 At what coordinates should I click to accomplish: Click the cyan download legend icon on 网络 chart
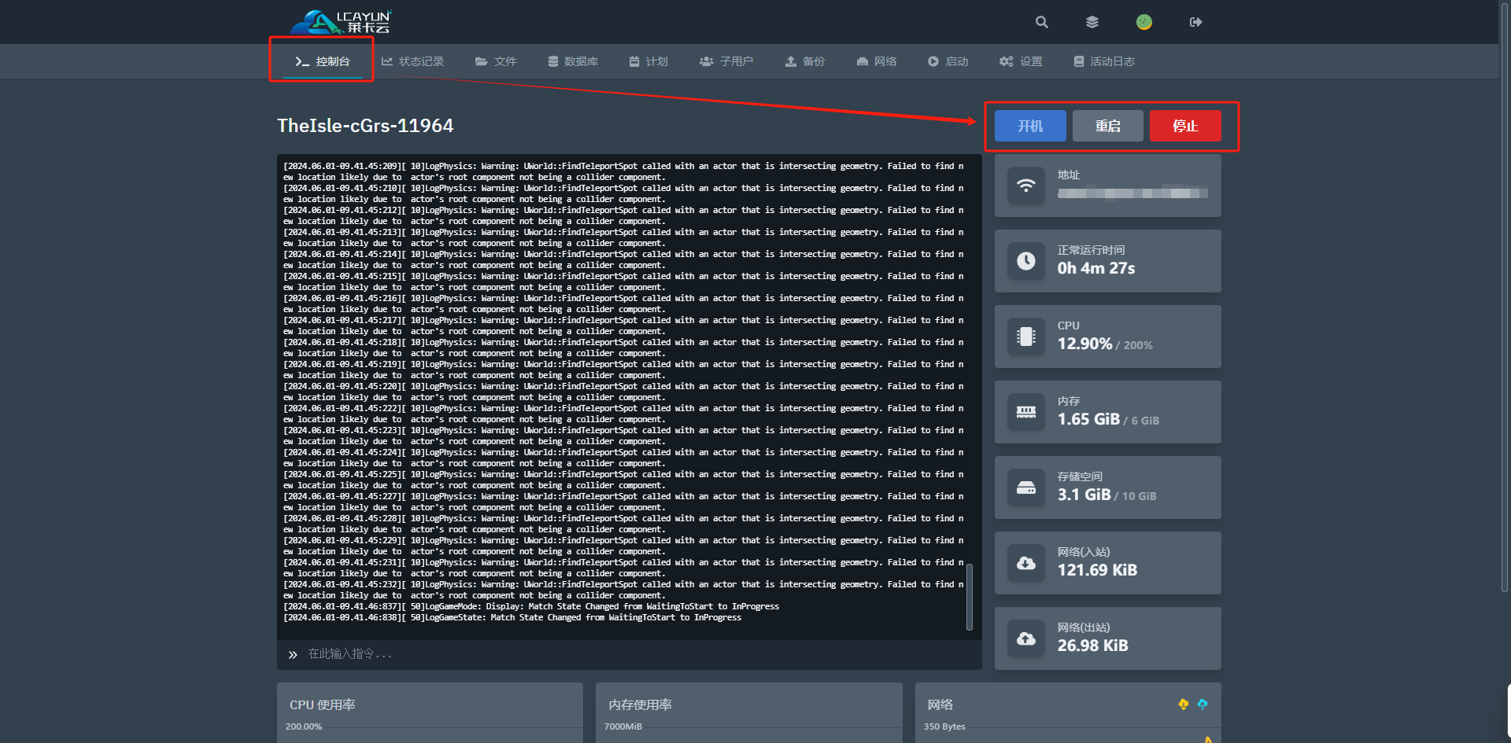[1202, 704]
